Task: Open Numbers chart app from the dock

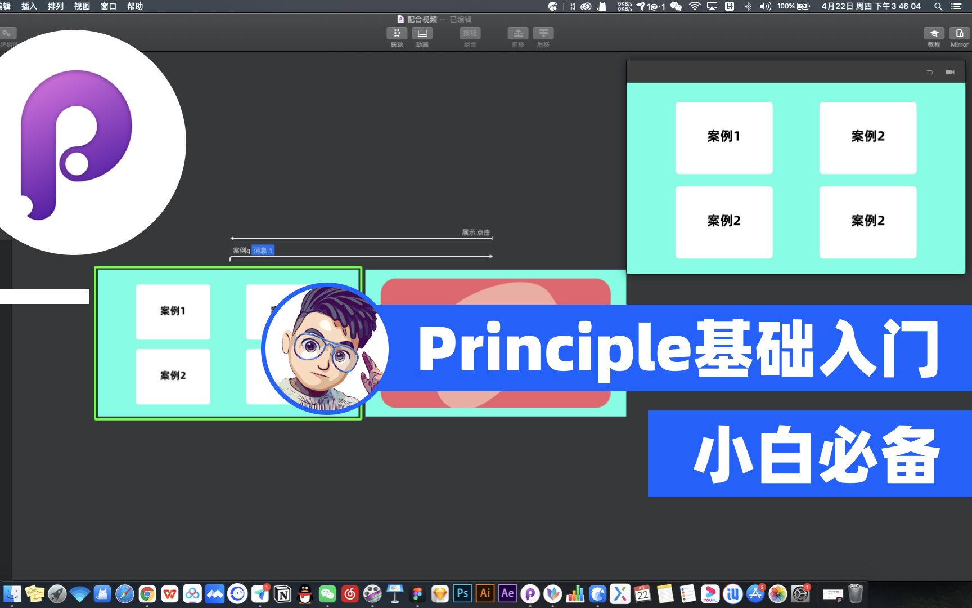Action: [575, 594]
